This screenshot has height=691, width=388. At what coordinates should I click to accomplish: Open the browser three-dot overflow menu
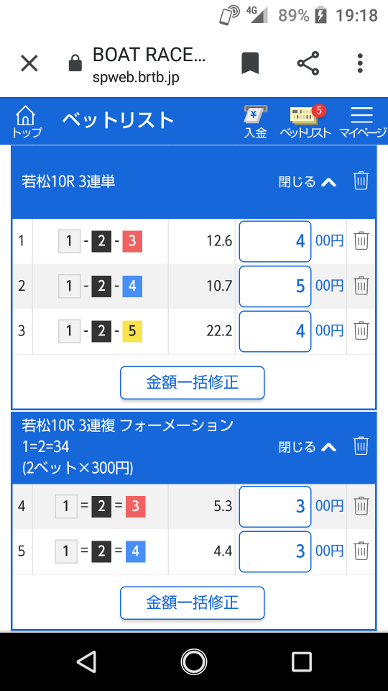click(360, 63)
